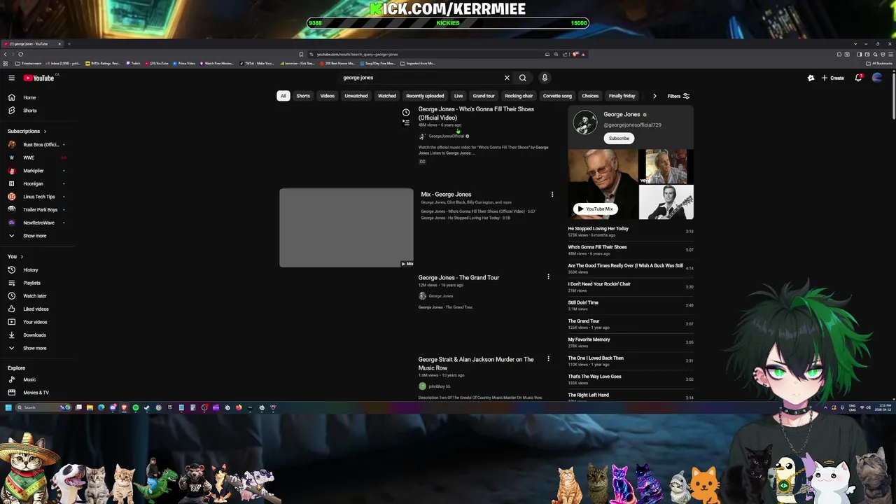Show more filter chips with right arrow

(x=654, y=96)
